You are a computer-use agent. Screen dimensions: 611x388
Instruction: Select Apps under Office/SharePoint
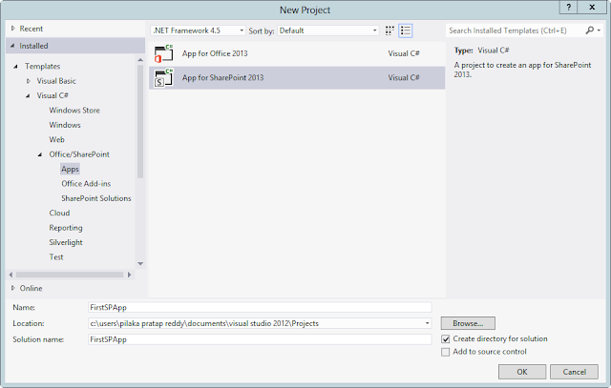70,169
